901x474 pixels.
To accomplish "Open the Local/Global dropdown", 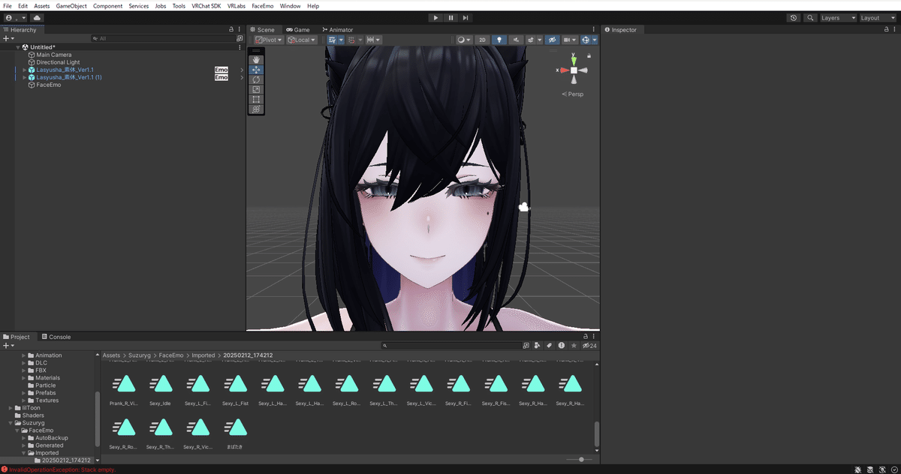I will (x=302, y=40).
